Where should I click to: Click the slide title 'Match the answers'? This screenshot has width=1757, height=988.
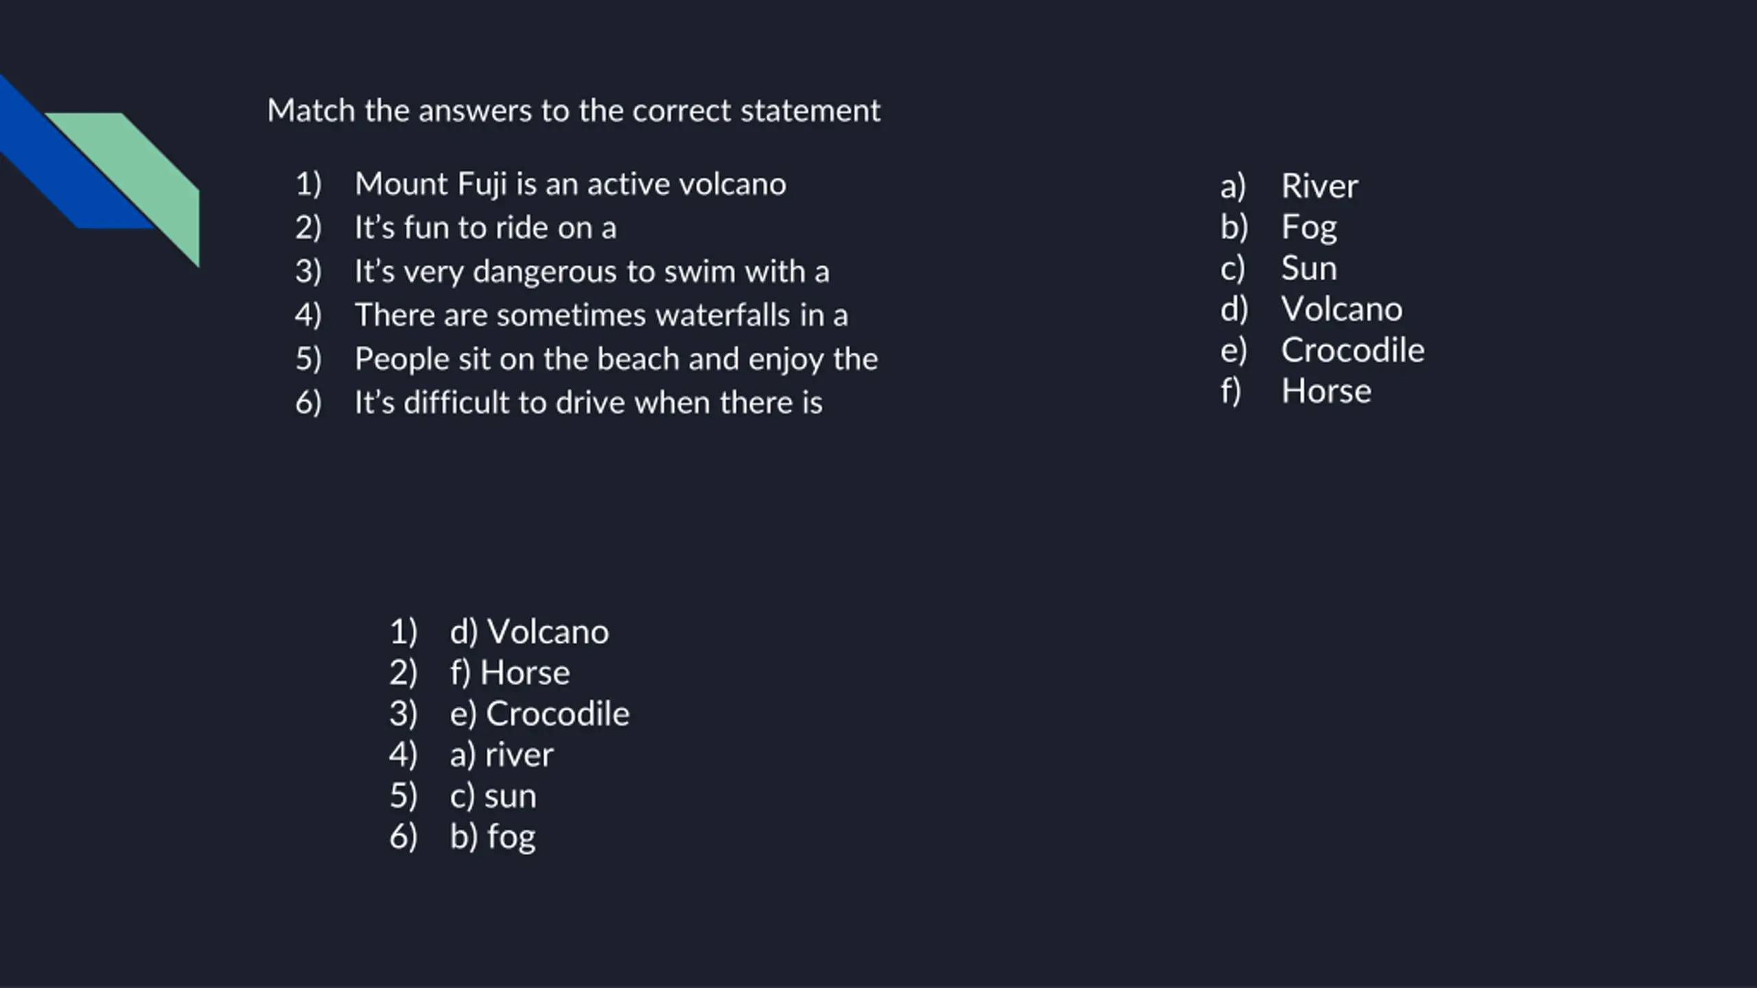pos(573,110)
